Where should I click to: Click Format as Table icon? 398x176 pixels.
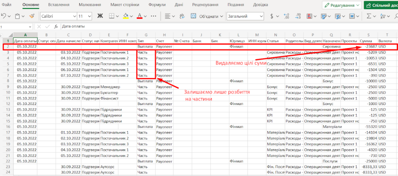[x=323, y=16]
